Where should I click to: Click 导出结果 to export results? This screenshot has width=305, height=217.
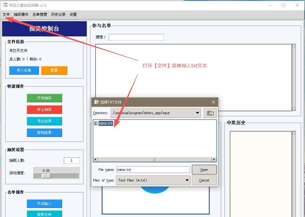[x=44, y=121]
